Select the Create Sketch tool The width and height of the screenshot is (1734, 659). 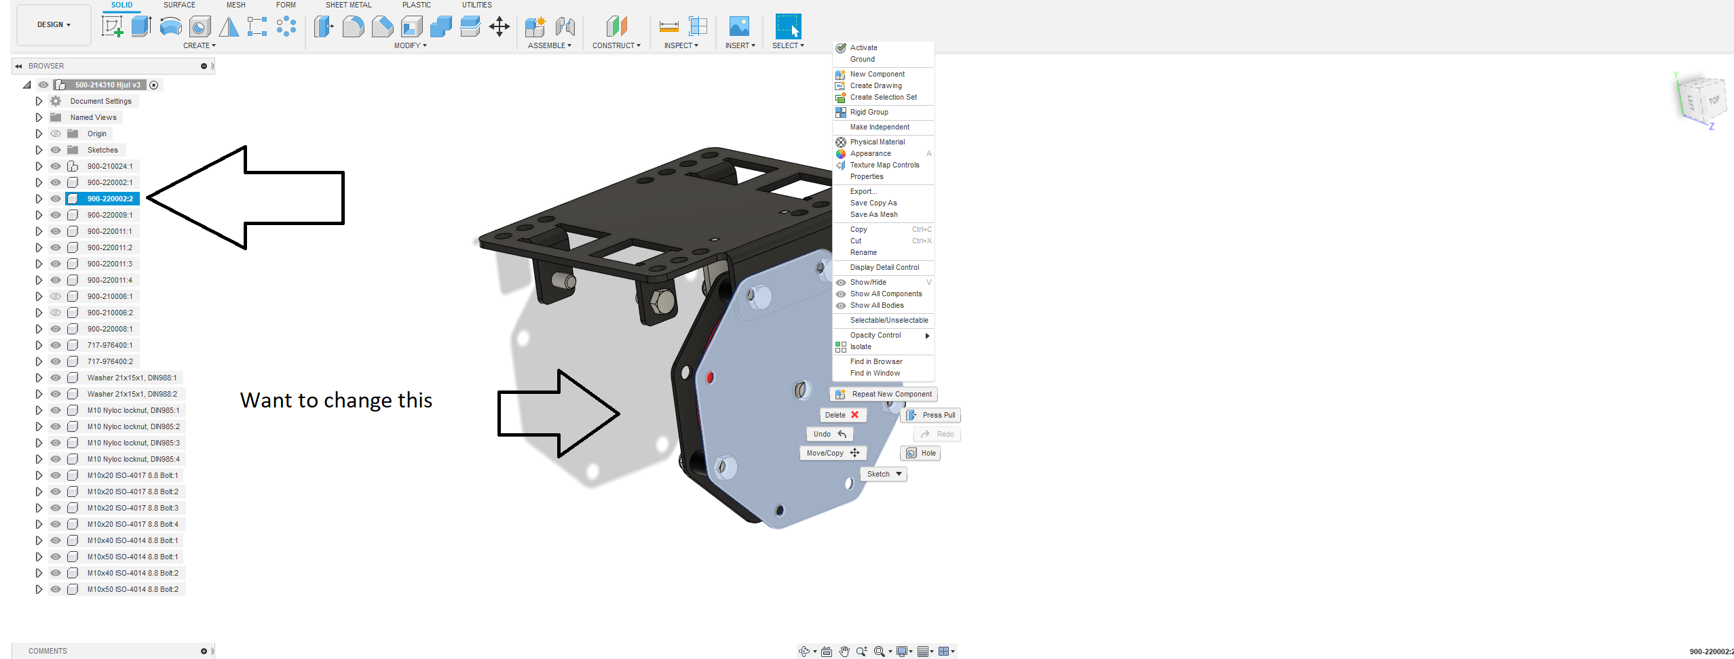coord(112,27)
